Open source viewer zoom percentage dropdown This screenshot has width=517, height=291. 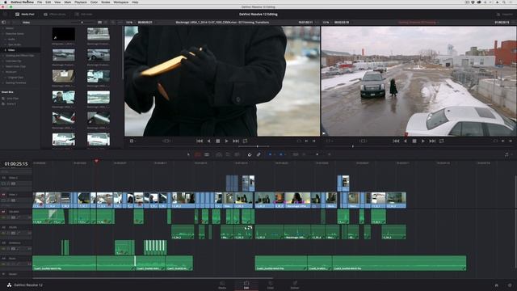(129, 22)
